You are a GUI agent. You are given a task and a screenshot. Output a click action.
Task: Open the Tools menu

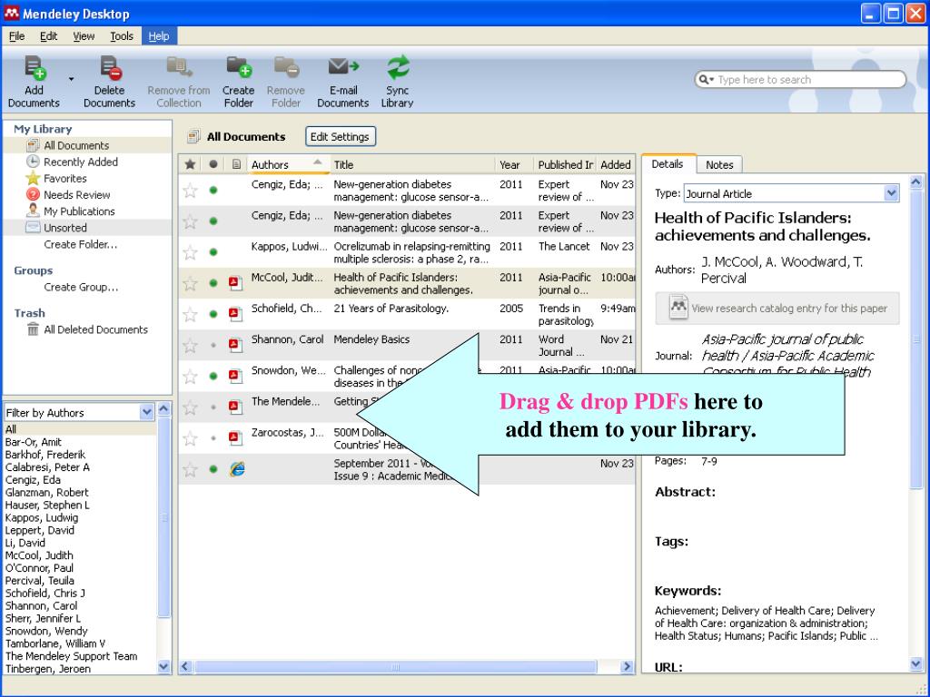(122, 36)
